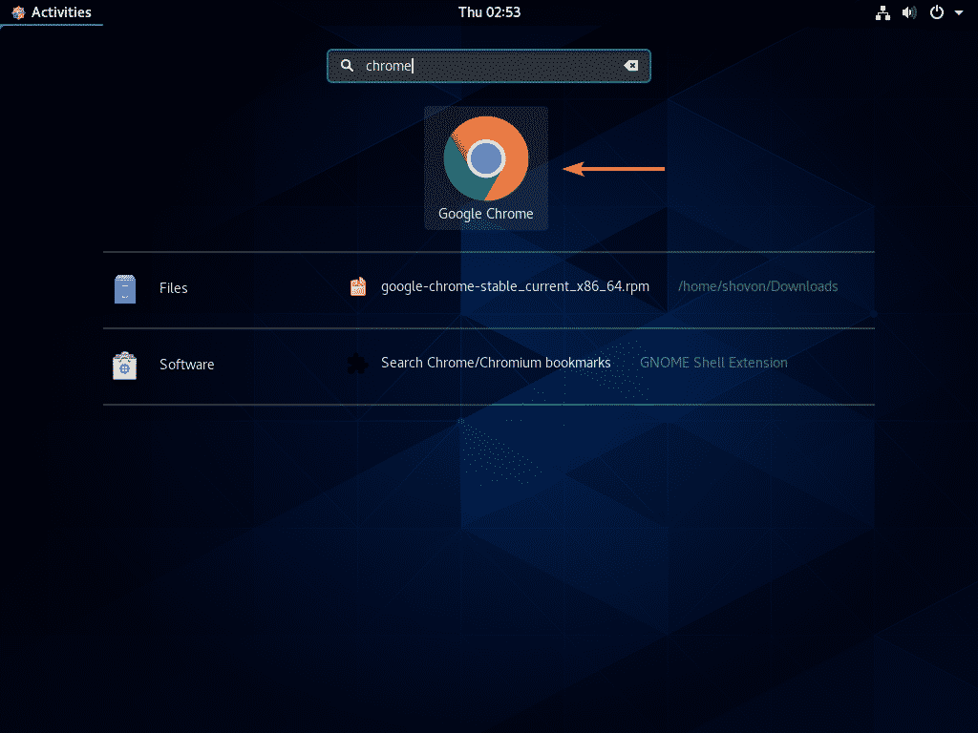Select Search Chrome/Chromium bookmarks result
This screenshot has width=978, height=733.
(x=496, y=363)
